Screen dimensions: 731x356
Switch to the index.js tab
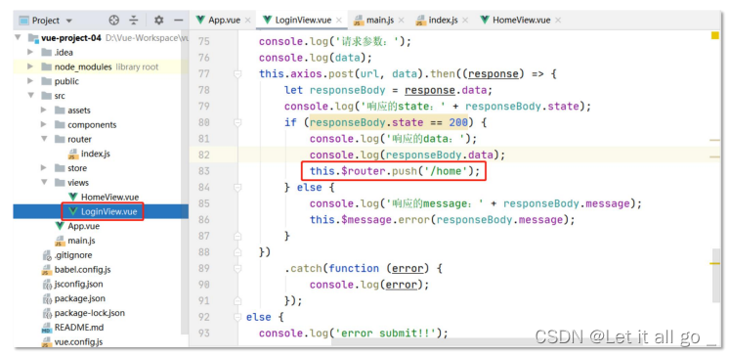pos(443,21)
